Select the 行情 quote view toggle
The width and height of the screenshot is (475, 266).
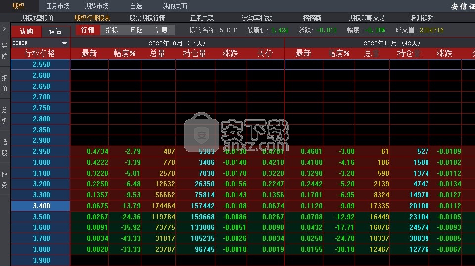pyautogui.click(x=88, y=30)
